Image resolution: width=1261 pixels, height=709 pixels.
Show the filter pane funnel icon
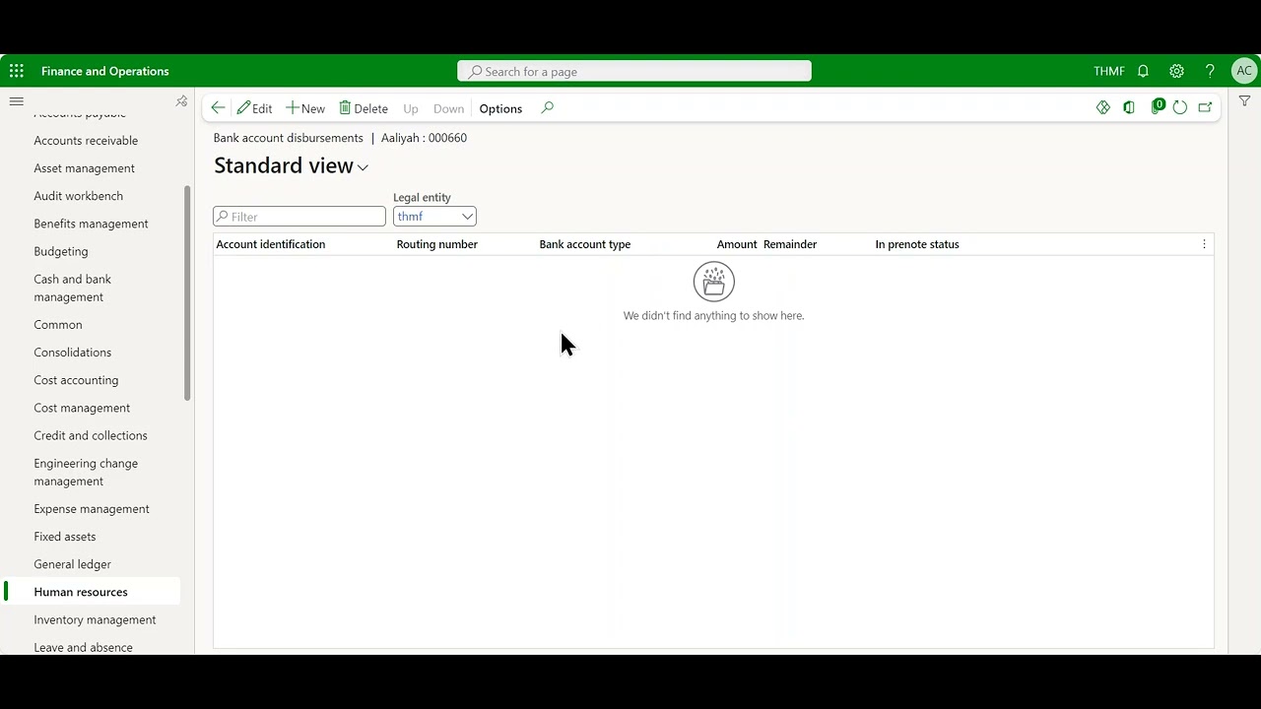tap(1244, 101)
